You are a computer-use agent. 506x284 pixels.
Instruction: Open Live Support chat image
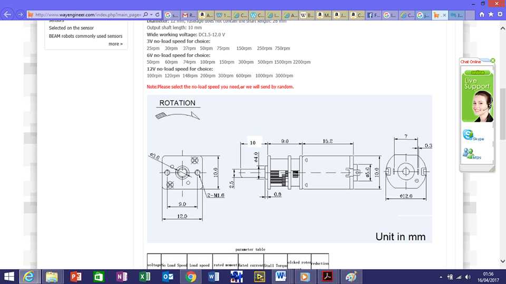click(x=478, y=96)
